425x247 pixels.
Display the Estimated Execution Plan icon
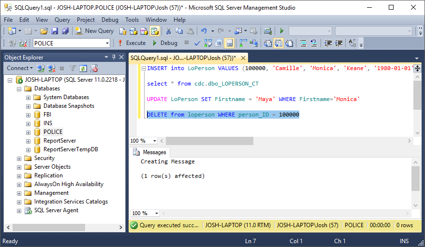tap(208, 43)
